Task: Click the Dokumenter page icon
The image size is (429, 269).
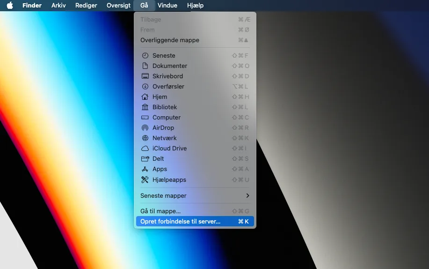Action: click(x=145, y=66)
